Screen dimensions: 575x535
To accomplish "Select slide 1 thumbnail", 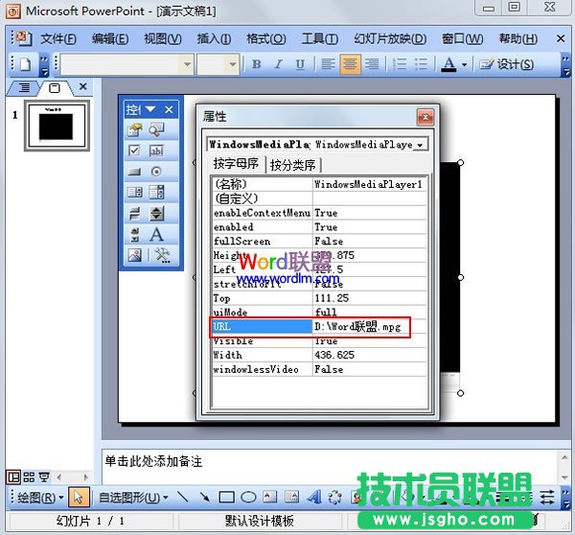I will click(x=57, y=126).
